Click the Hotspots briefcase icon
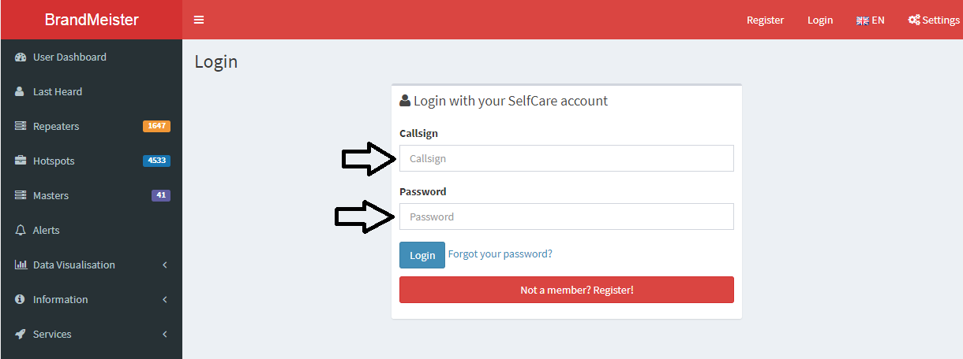963x359 pixels. (x=21, y=161)
